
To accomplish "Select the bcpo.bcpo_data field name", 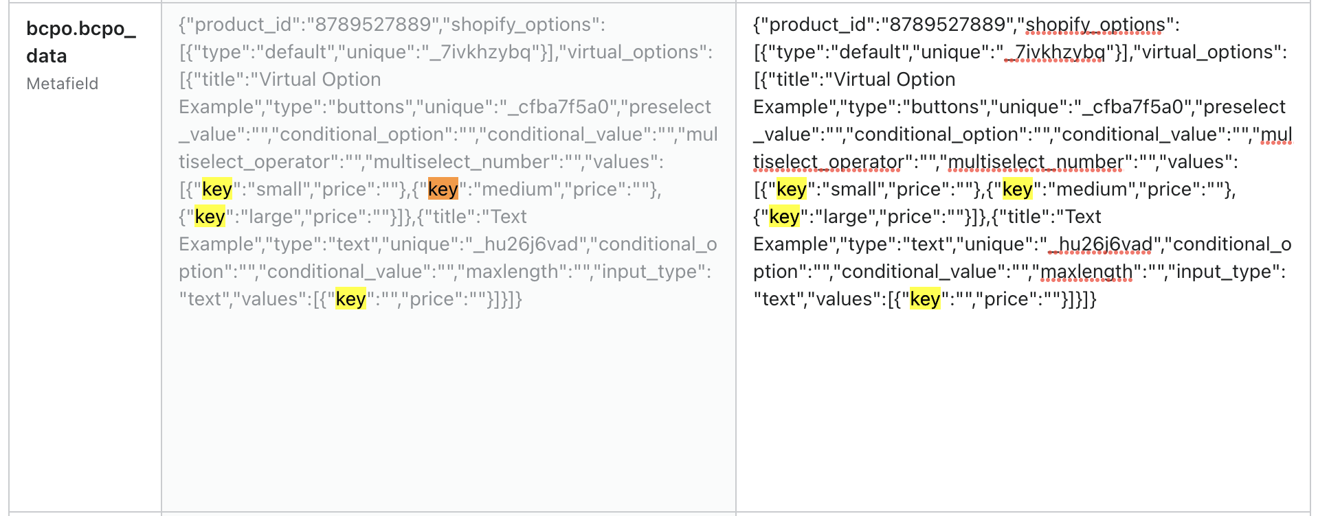I will click(81, 42).
